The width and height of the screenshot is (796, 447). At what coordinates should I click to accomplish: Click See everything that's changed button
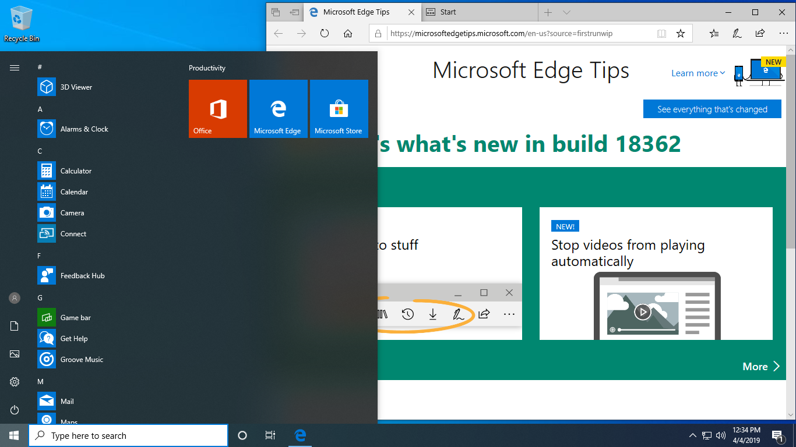tap(712, 109)
